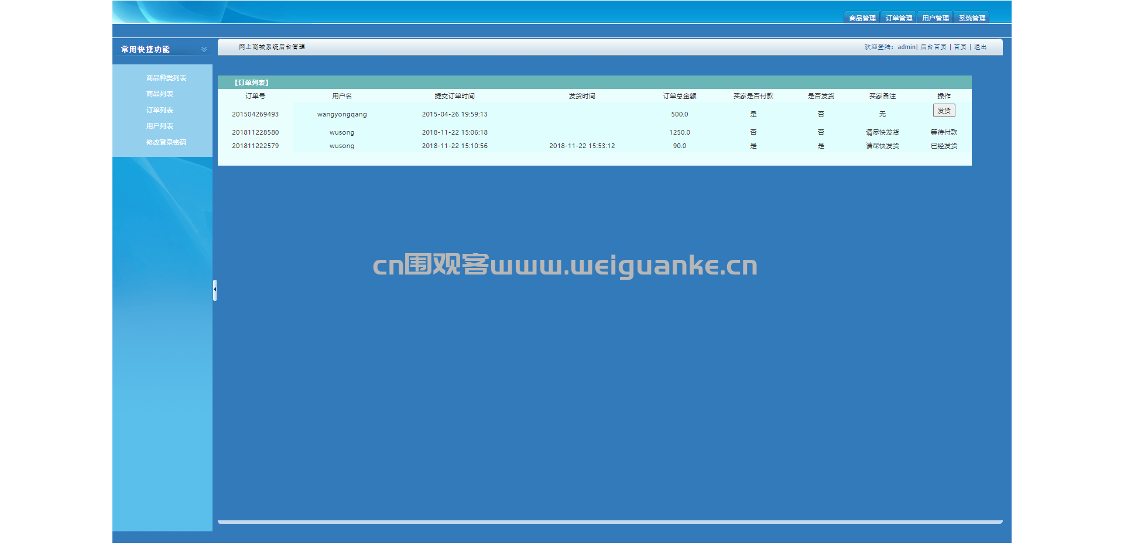1124x549 pixels.
Task: Go to 商品种类列表 in sidebar
Action: [x=166, y=78]
